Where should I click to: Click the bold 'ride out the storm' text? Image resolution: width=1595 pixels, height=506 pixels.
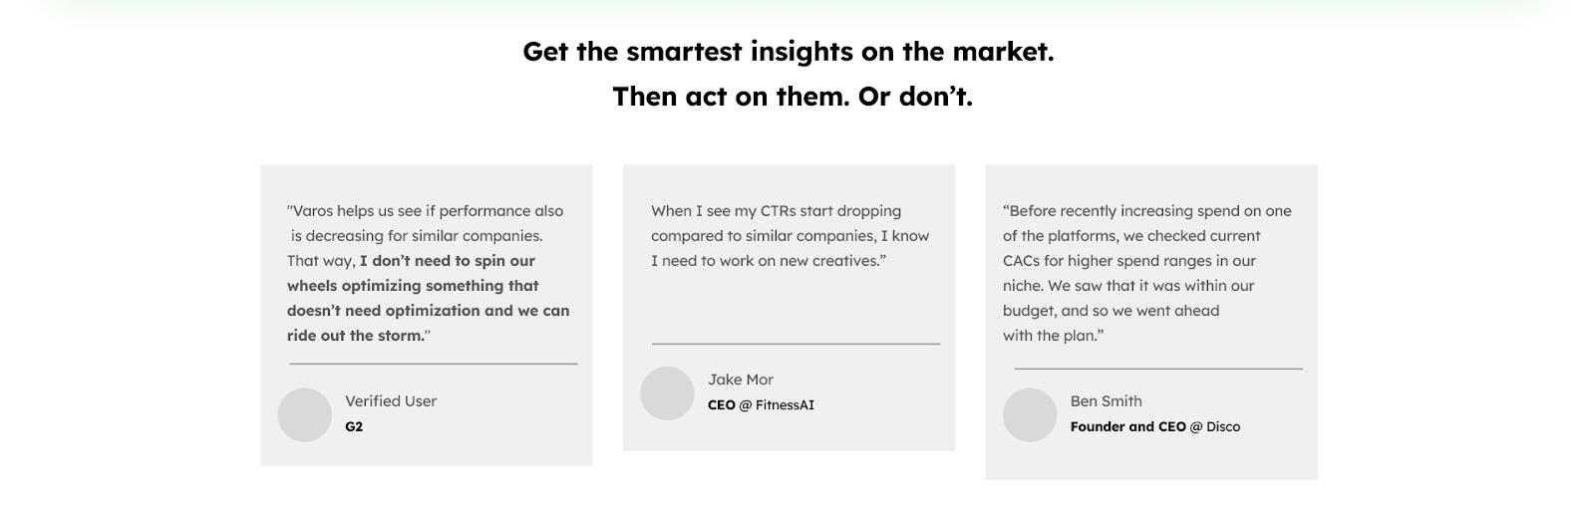[355, 336]
